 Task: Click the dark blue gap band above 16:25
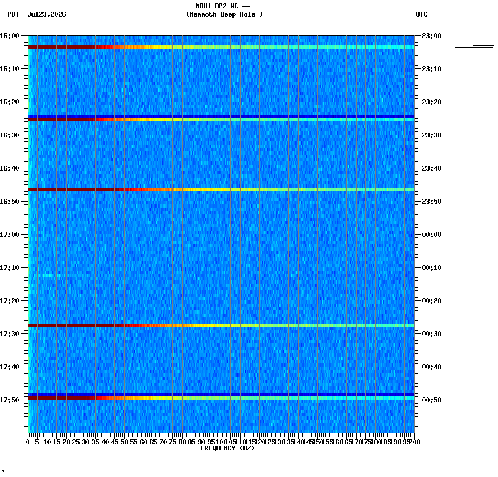click(x=221, y=116)
